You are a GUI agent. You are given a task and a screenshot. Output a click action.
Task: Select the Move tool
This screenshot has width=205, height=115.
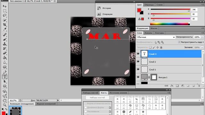point(4,6)
